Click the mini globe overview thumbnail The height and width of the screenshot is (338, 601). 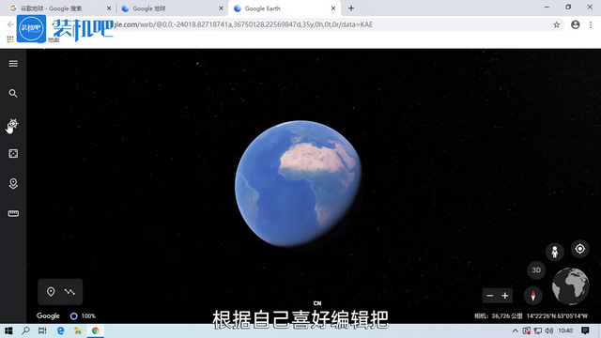pos(570,286)
